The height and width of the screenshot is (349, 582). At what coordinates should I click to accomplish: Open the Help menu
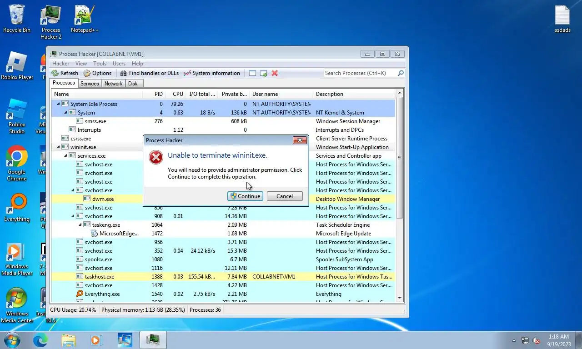click(137, 64)
